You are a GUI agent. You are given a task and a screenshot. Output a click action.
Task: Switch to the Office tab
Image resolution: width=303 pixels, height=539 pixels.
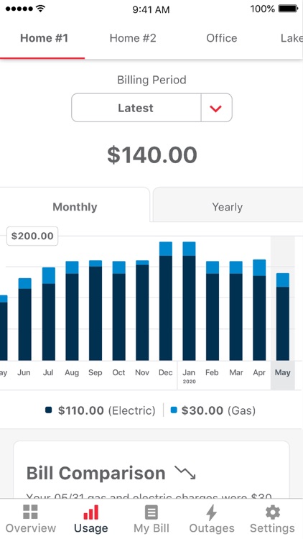point(222,38)
